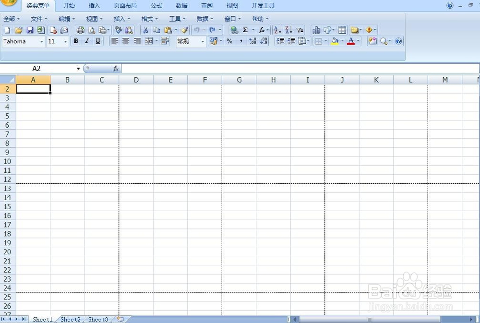Click the horizontal scrollbar thumb
Screen dimensions: 480x323
tap(370, 320)
